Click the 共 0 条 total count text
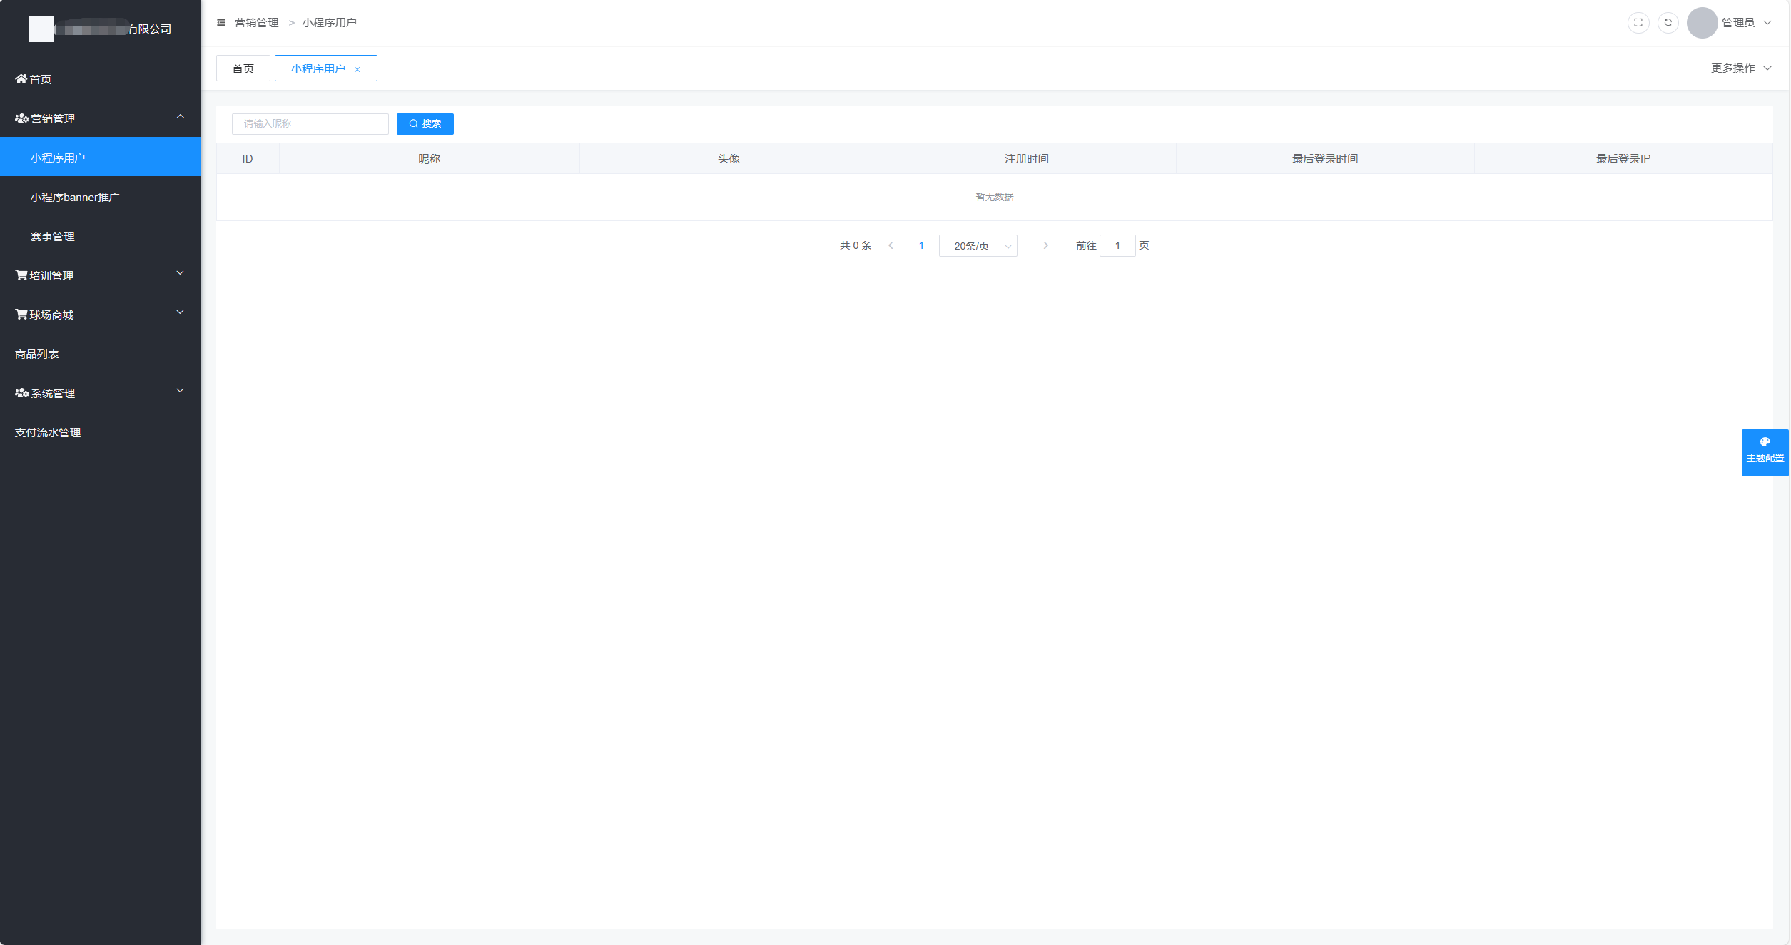 [x=856, y=245]
